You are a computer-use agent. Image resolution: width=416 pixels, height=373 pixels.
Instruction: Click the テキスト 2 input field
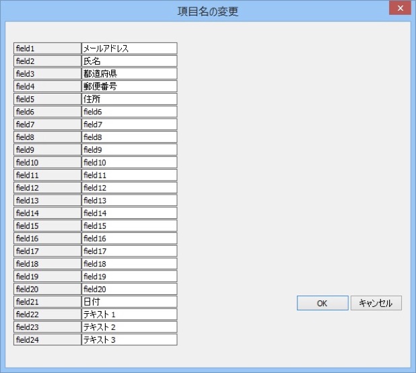(129, 327)
